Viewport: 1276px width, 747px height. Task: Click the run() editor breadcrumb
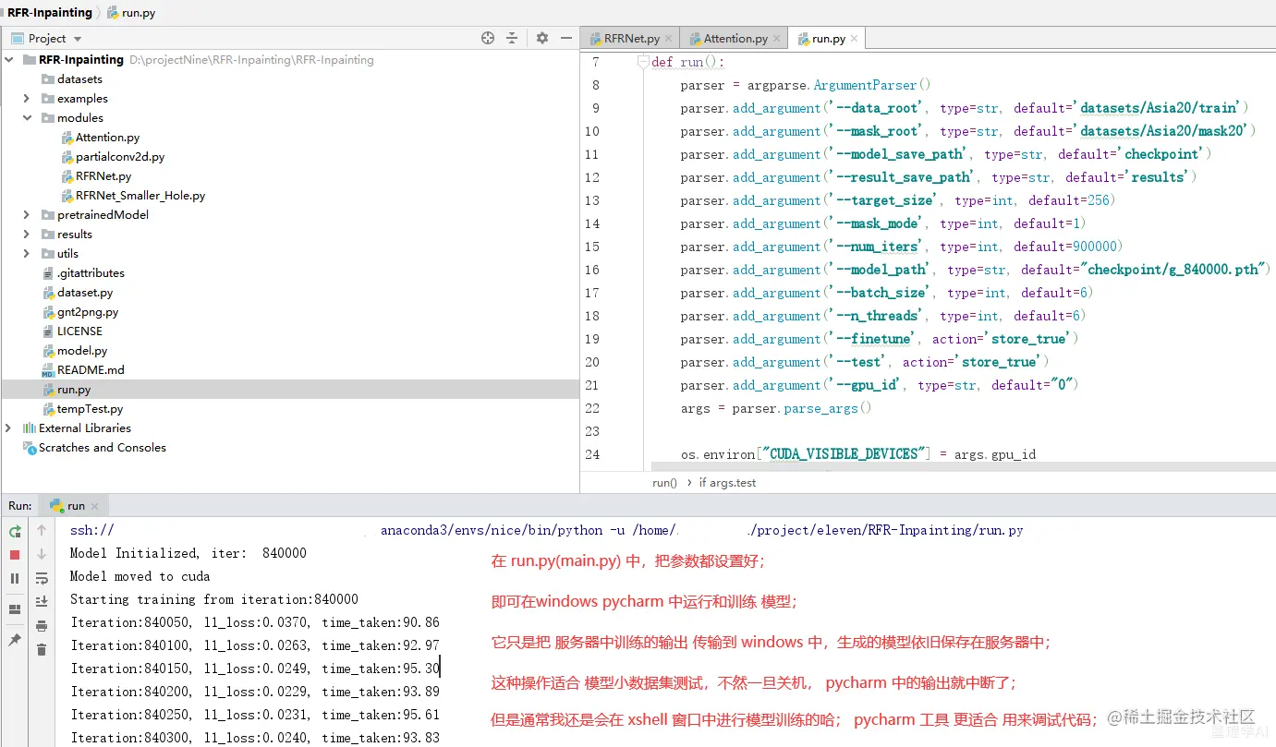point(664,482)
